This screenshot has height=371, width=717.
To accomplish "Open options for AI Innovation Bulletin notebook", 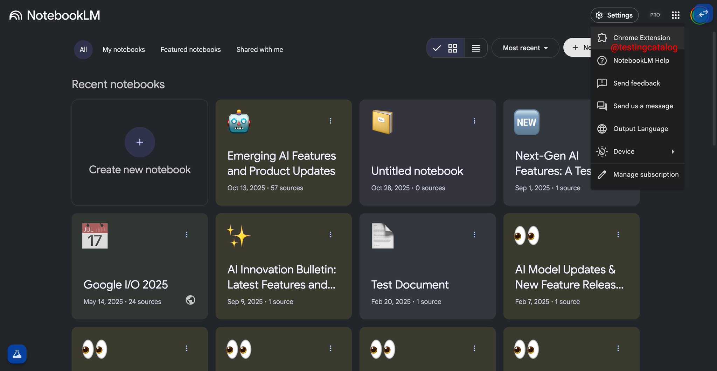I will pyautogui.click(x=330, y=234).
